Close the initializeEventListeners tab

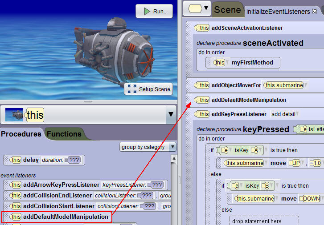tap(315, 11)
